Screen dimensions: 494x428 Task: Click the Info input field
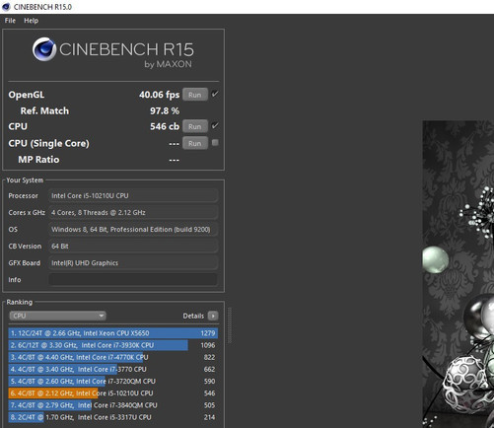click(x=133, y=279)
